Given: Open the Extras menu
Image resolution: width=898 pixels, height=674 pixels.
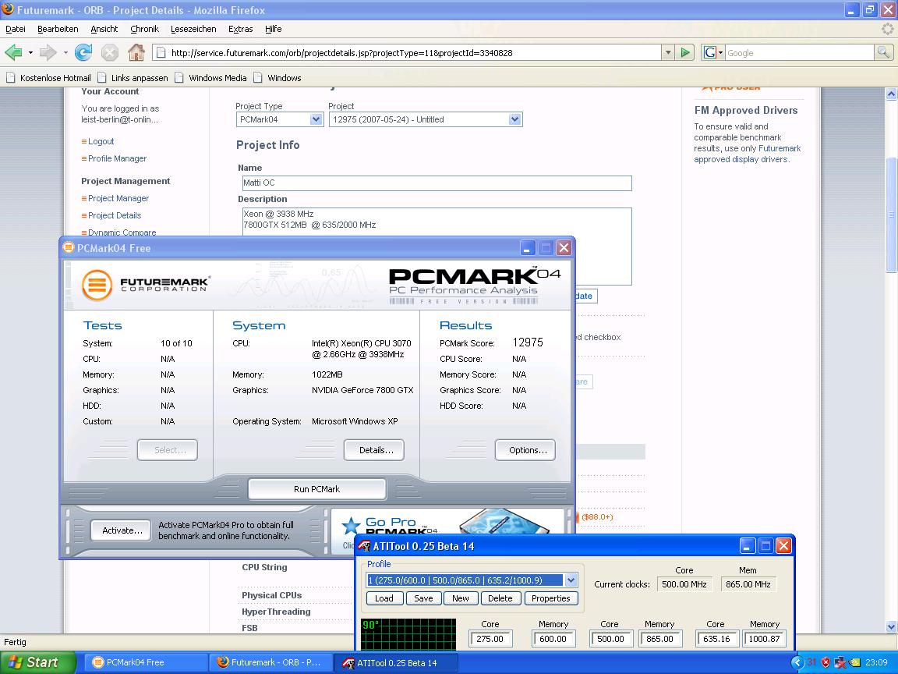Looking at the screenshot, I should (241, 29).
